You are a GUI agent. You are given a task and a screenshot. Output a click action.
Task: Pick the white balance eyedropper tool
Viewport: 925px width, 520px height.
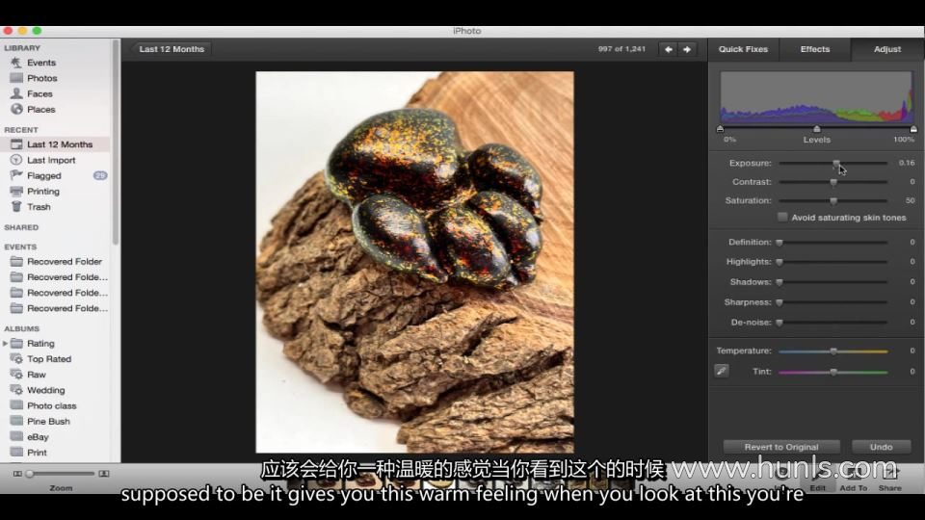(722, 371)
